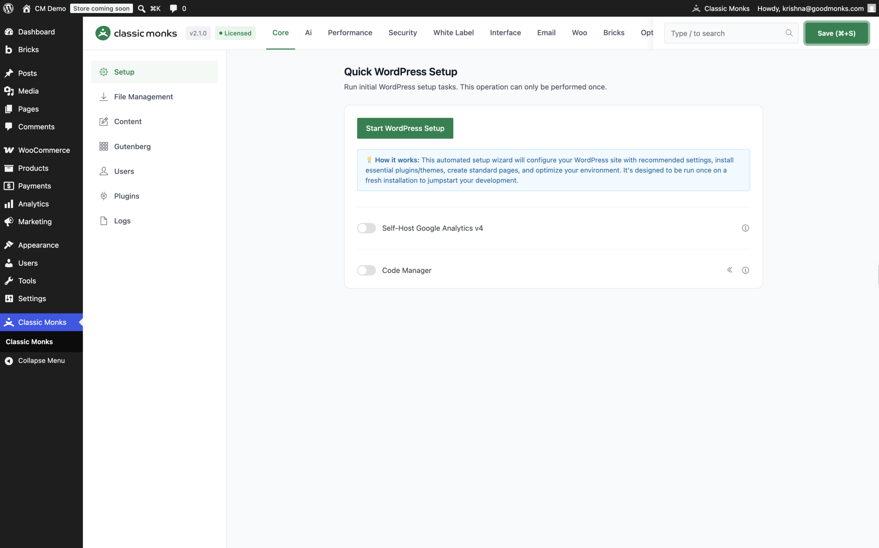Click the Setup gear icon
This screenshot has width=879, height=548.
pyautogui.click(x=104, y=72)
